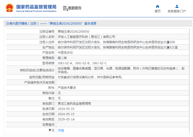Screen dimensions: 193x137
Task: Click the 型号规格 label
Action: (x=48, y=63)
